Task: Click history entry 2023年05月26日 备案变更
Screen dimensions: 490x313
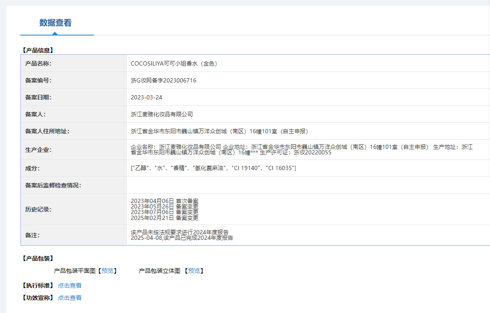Action: (x=164, y=207)
